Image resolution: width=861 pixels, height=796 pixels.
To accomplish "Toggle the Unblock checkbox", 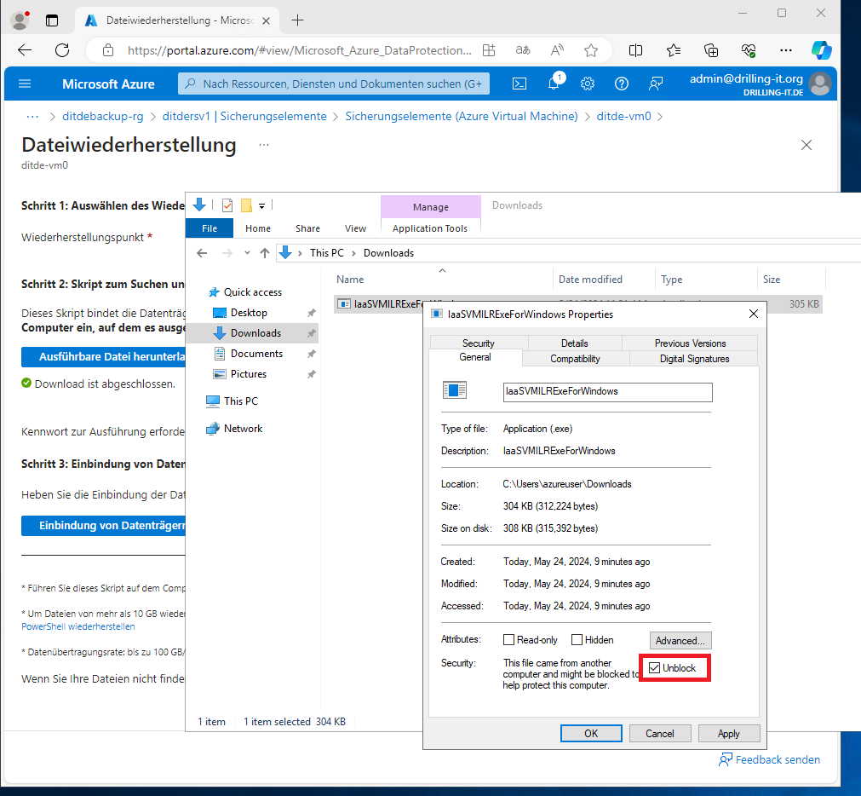I will (654, 668).
